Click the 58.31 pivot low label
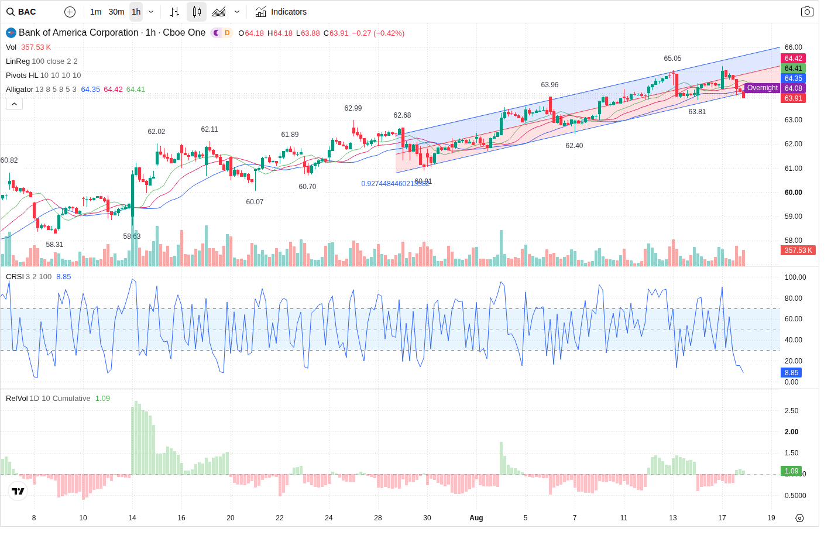831x556 pixels. point(54,245)
